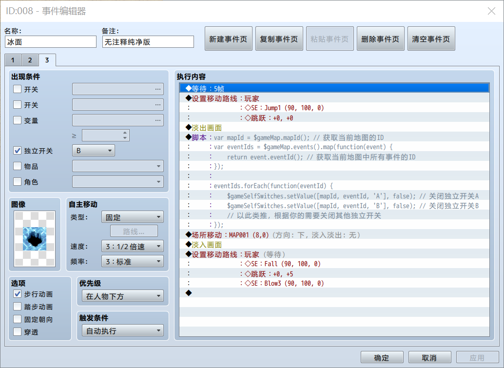The image size is (504, 368).
Task: Open the 频率 dropdown
Action: tap(133, 261)
